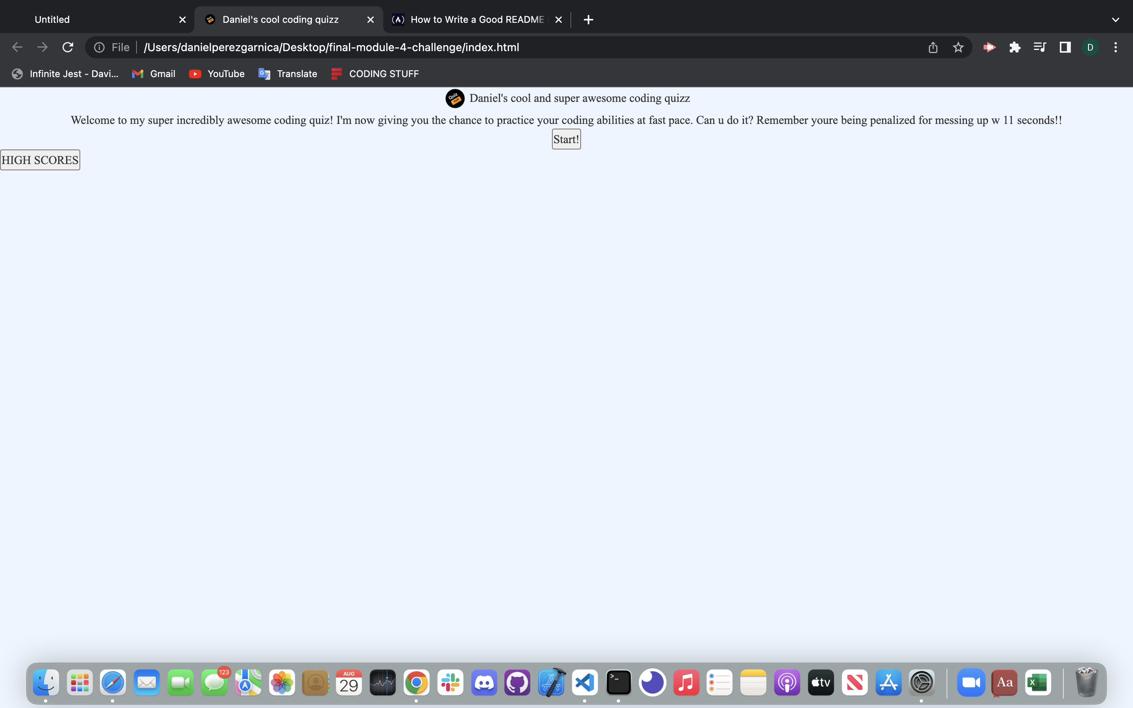This screenshot has height=708, width=1133.
Task: Open Chrome three-dot menu
Action: 1116,47
